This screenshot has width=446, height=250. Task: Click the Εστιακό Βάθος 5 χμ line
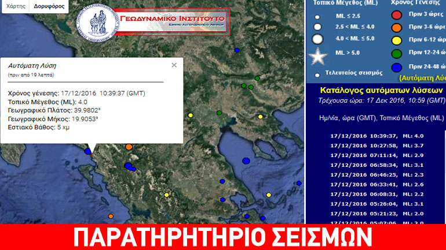(x=39, y=127)
